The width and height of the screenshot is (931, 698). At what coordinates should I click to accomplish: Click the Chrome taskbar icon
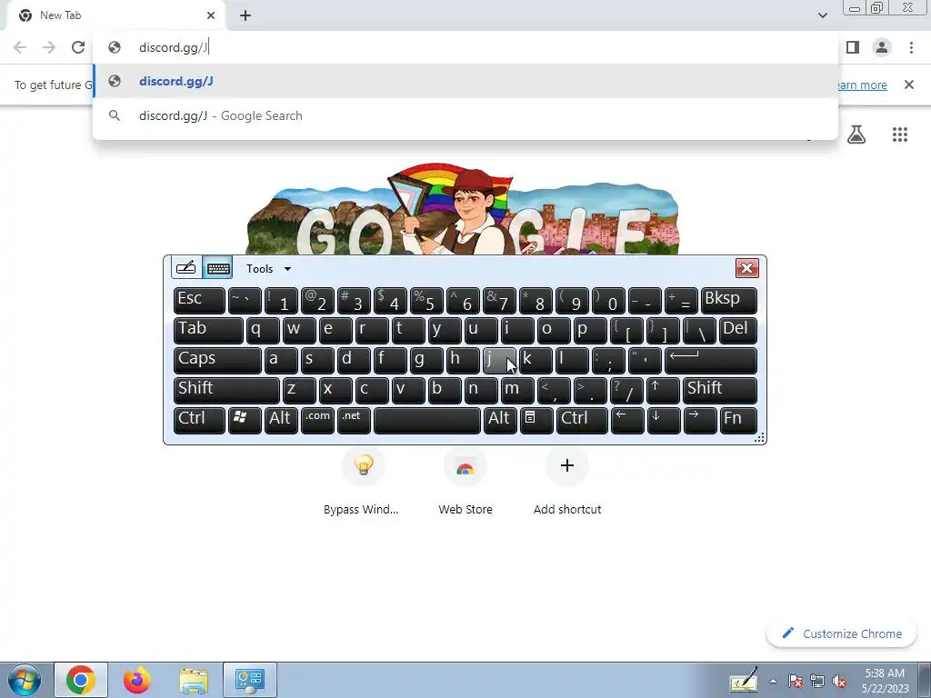point(81,680)
